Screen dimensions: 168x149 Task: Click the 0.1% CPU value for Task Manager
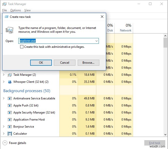pos(73,74)
